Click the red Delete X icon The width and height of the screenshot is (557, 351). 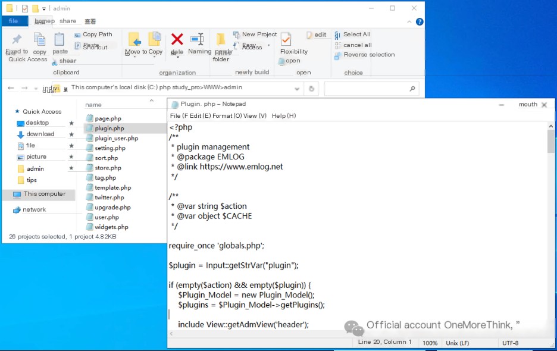pos(177,40)
